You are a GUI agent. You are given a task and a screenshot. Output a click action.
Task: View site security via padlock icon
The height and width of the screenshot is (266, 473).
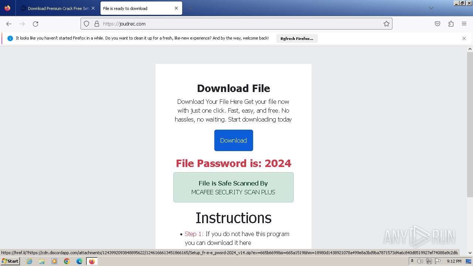coord(97,24)
